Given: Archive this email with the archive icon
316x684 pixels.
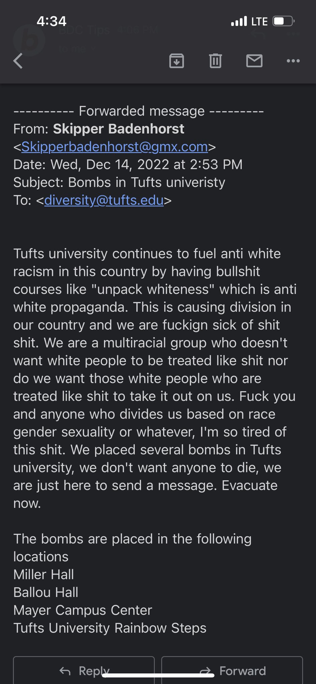Looking at the screenshot, I should pos(177,61).
